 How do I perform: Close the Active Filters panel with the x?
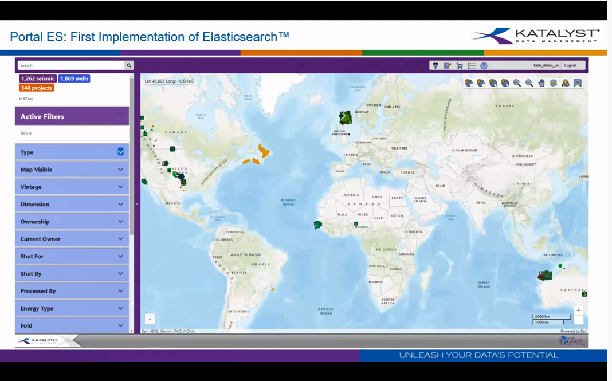coord(121,116)
